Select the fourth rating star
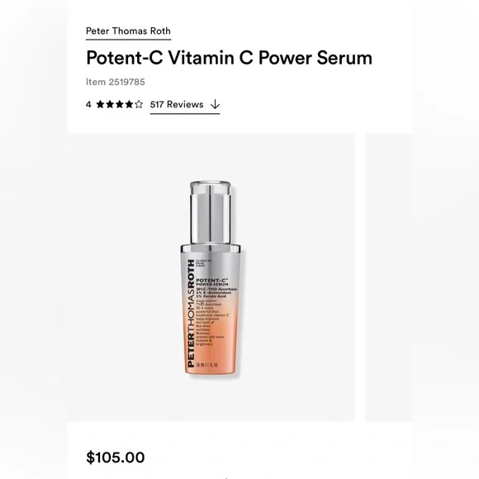This screenshot has height=479, width=479. (x=129, y=105)
